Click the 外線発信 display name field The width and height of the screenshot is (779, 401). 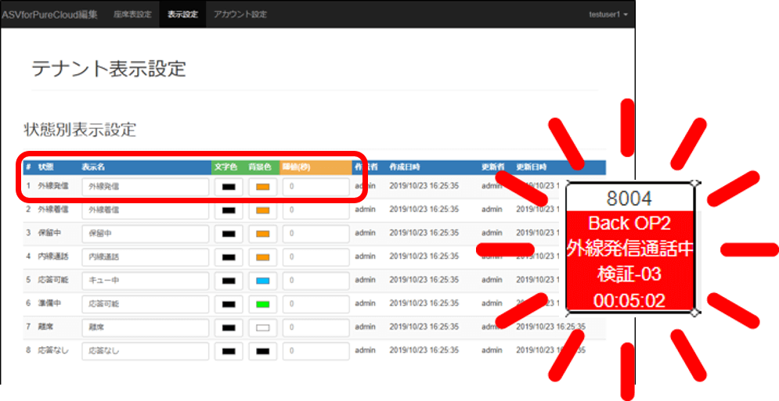pos(145,187)
